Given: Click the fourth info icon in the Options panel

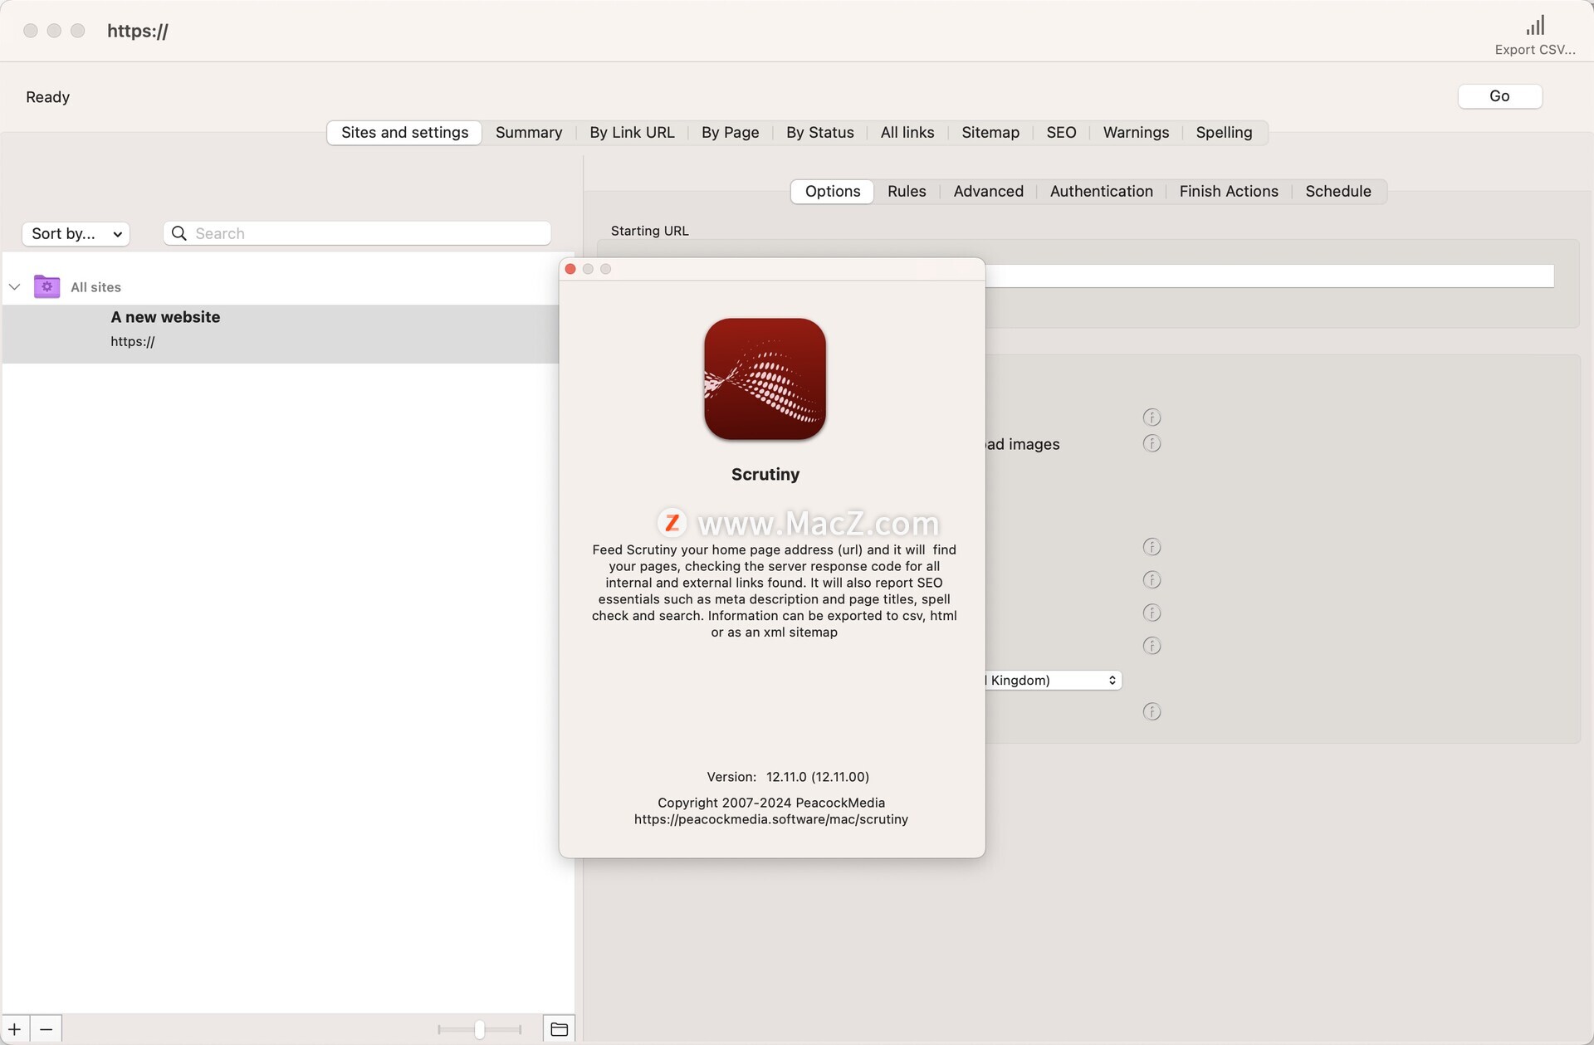Looking at the screenshot, I should click(x=1151, y=579).
